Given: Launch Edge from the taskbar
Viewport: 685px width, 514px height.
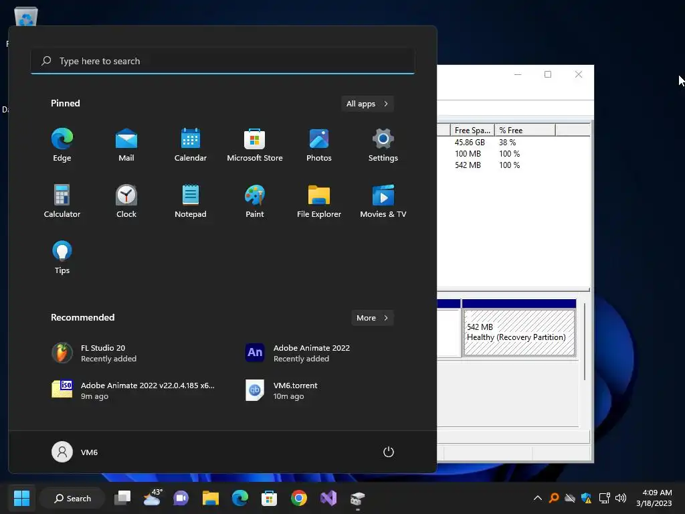Looking at the screenshot, I should point(240,498).
